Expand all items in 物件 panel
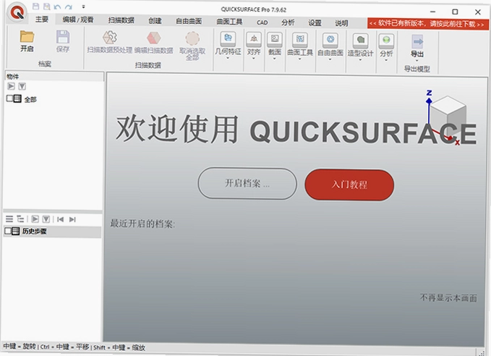The width and height of the screenshot is (491, 356). point(12,86)
